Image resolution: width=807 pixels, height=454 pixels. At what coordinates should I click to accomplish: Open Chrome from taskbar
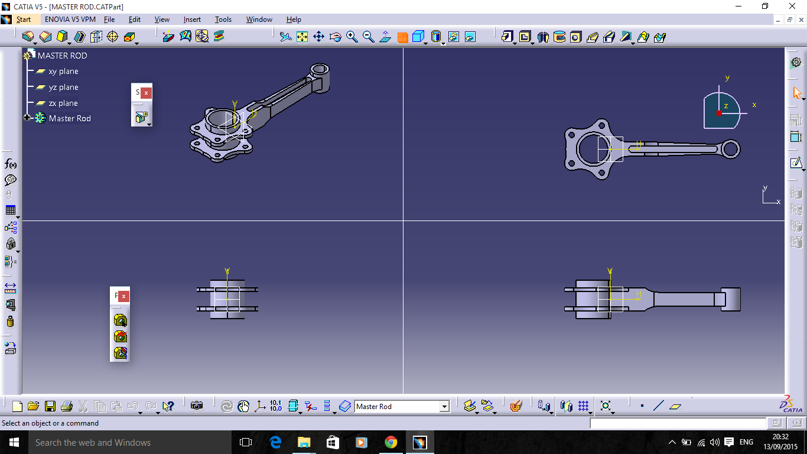point(391,442)
